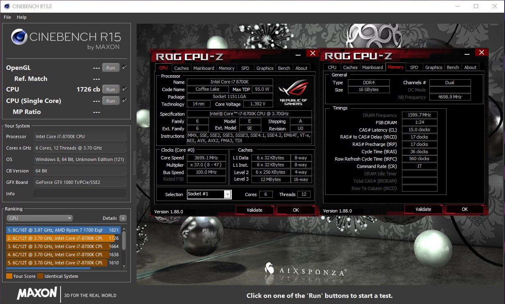Open SPD tab in left CPU-Z window
Viewport: 505px width, 304px height.
(x=245, y=68)
